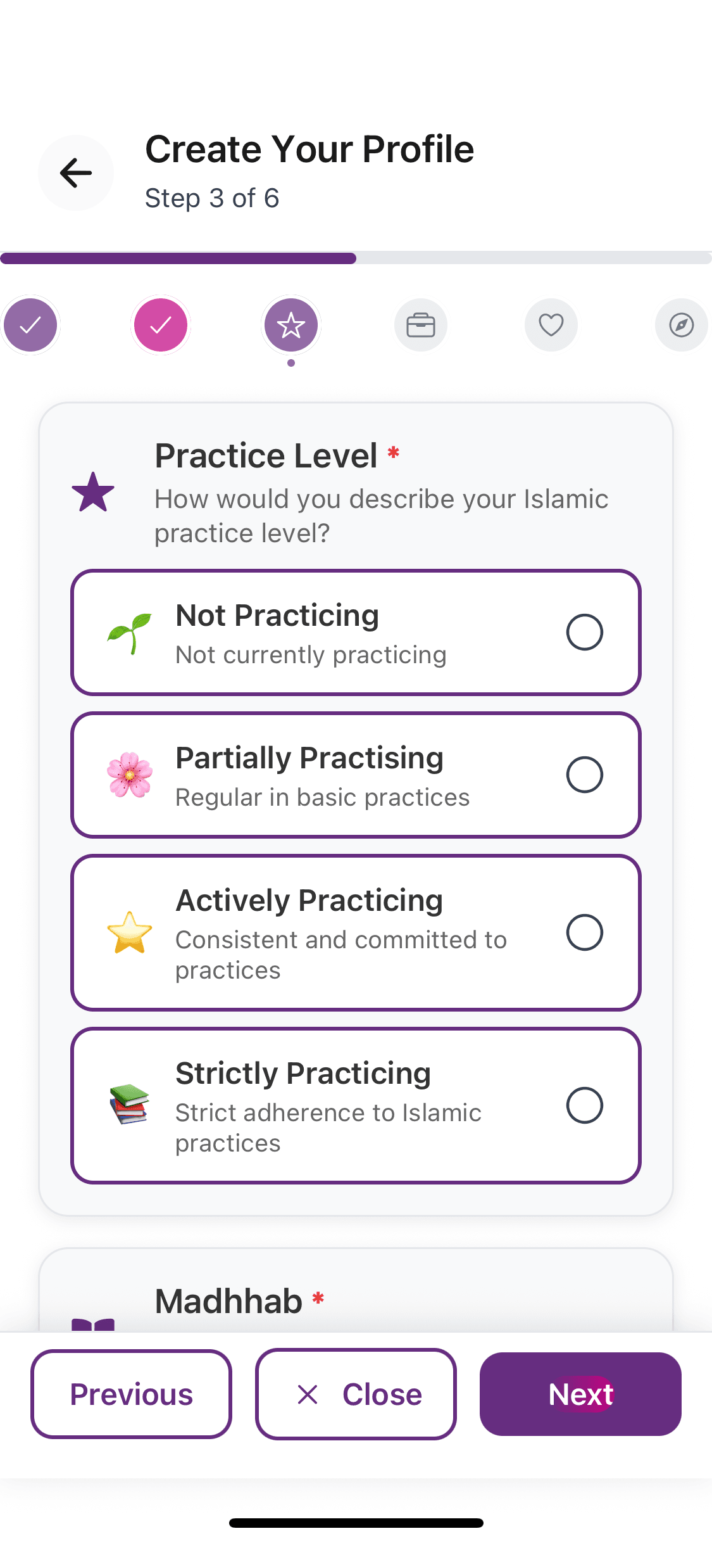Screen dimensions: 712x1543
Task: Select the star step icon
Action: [x=291, y=325]
